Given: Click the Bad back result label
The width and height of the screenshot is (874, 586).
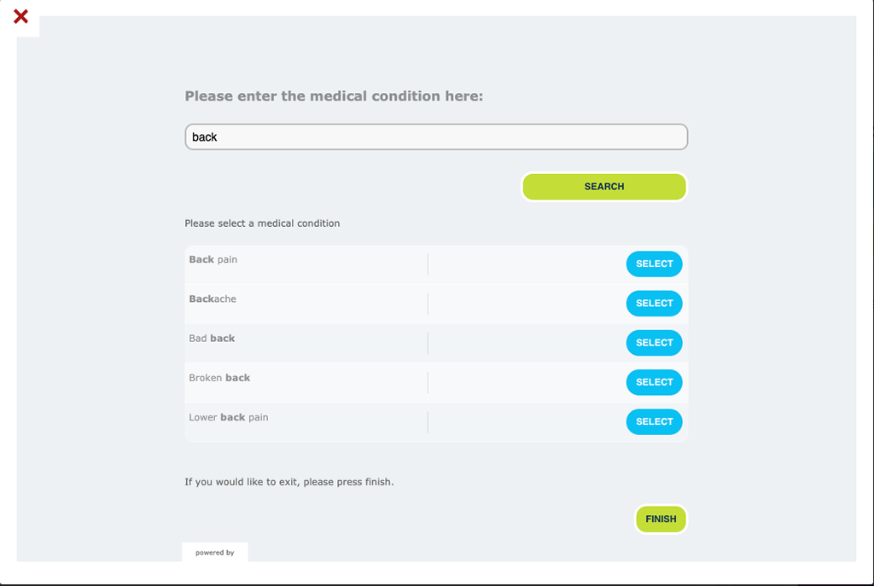Looking at the screenshot, I should 212,339.
